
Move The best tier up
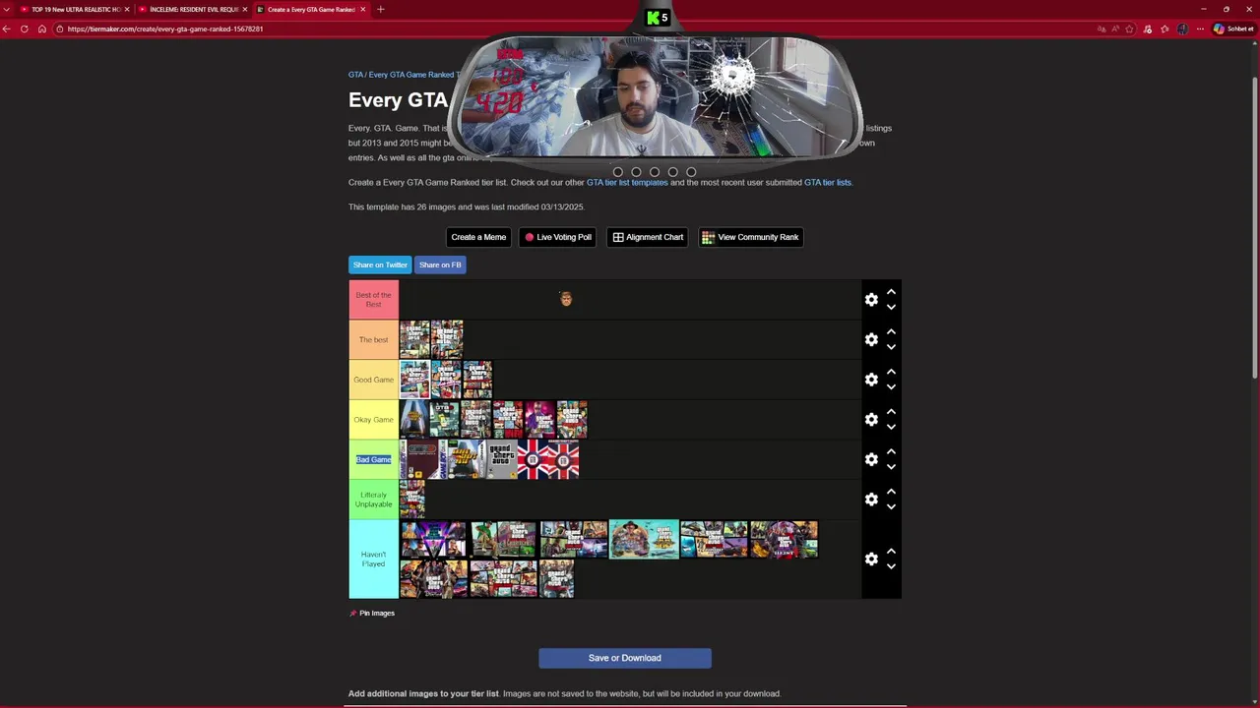(891, 331)
